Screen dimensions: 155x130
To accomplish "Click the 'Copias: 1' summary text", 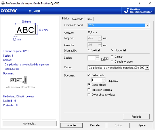I will pos(8,56).
